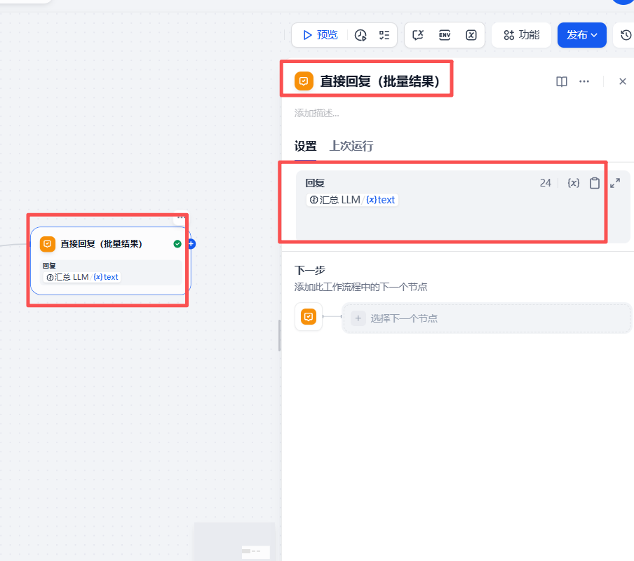Click 选择下一个节点 to add next node
This screenshot has width=634, height=561.
(x=487, y=318)
